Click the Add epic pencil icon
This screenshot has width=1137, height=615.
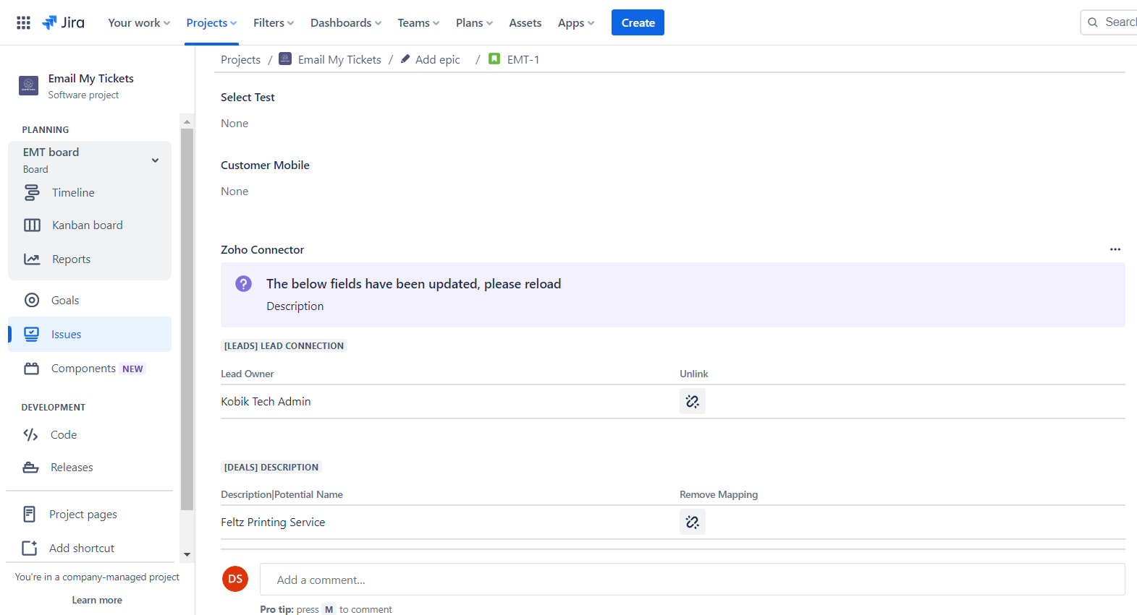(x=405, y=59)
